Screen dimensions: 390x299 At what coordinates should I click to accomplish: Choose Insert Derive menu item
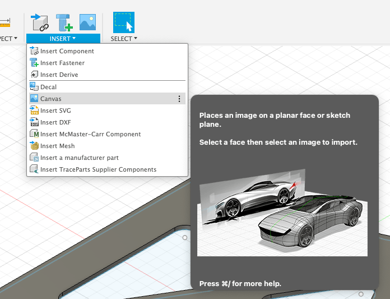point(59,75)
